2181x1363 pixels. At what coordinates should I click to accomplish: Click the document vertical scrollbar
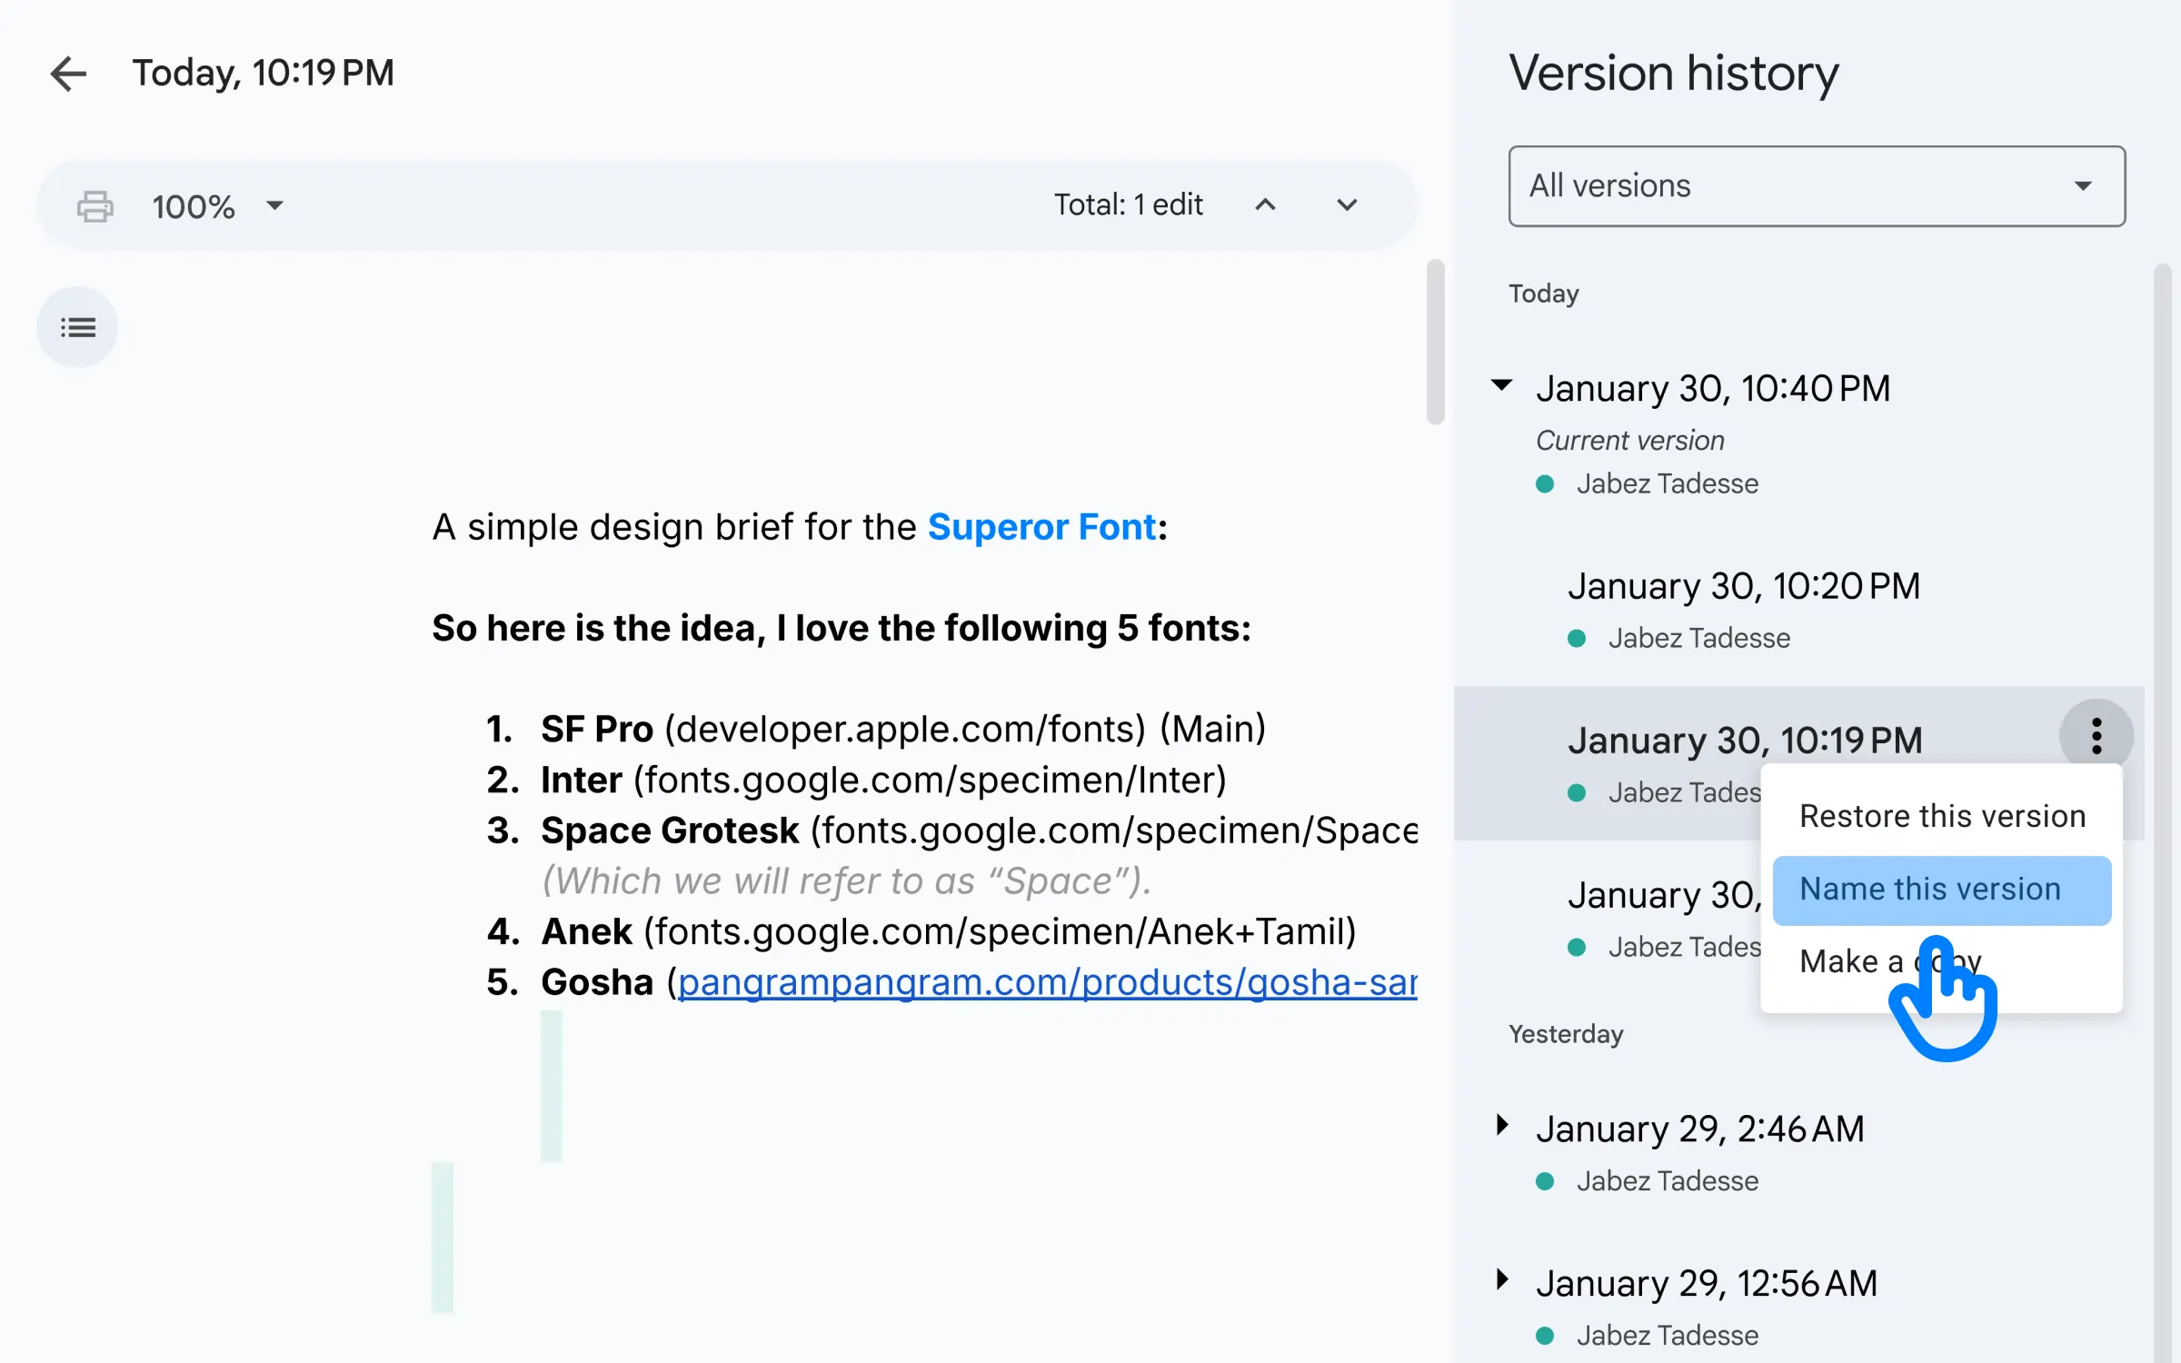pos(1436,342)
